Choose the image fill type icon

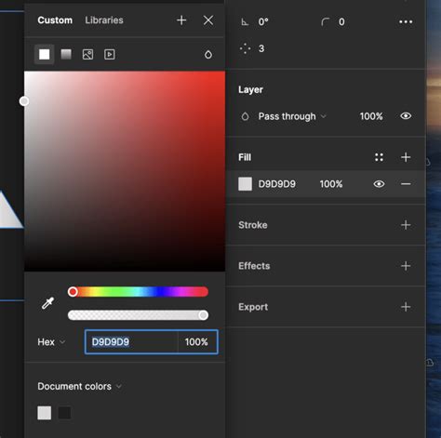(x=87, y=55)
